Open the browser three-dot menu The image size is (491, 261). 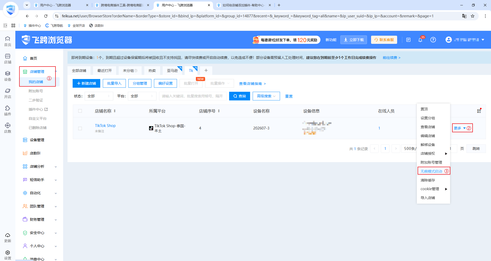(485, 16)
